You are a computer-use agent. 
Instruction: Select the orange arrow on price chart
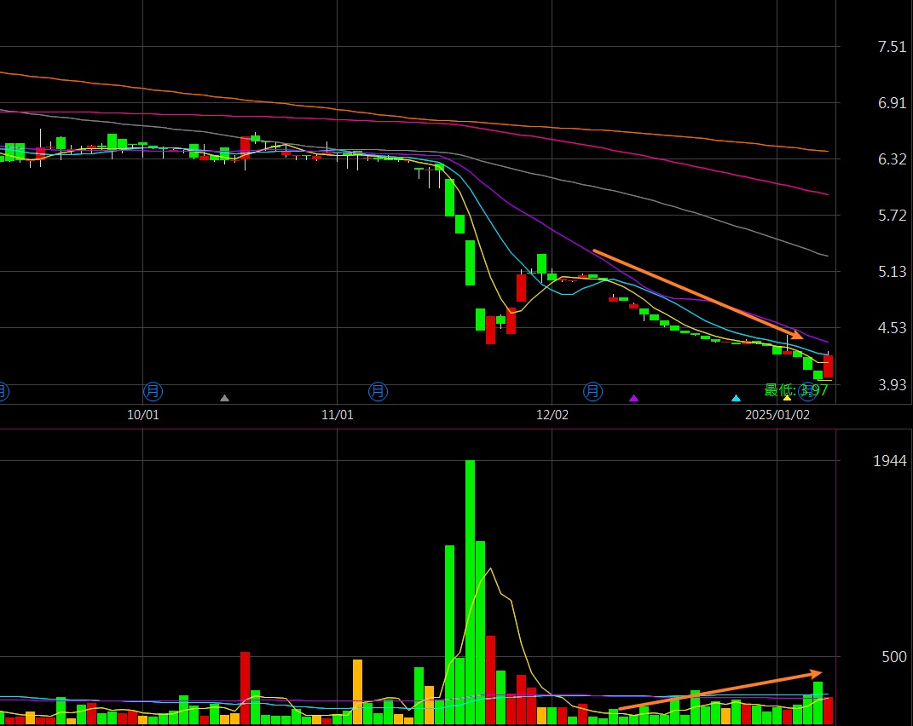pyautogui.click(x=696, y=294)
